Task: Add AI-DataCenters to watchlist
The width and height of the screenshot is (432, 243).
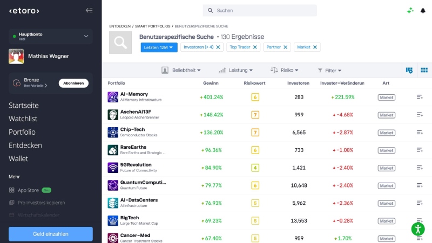Action: (x=420, y=203)
